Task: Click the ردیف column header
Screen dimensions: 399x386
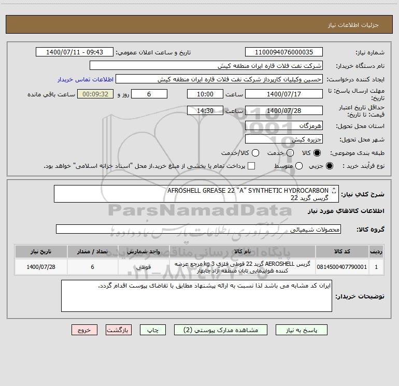Action: 376,251
